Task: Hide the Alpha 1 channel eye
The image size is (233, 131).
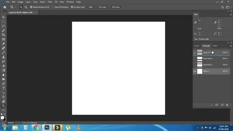Action: click(195, 71)
